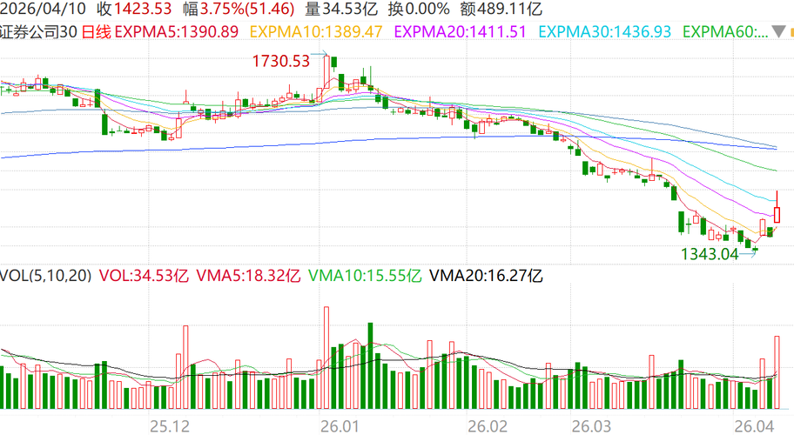Click the volume figure 量34.53亿 in header

342,9
